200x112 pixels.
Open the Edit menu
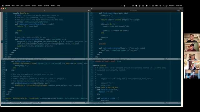[x=17, y=6]
